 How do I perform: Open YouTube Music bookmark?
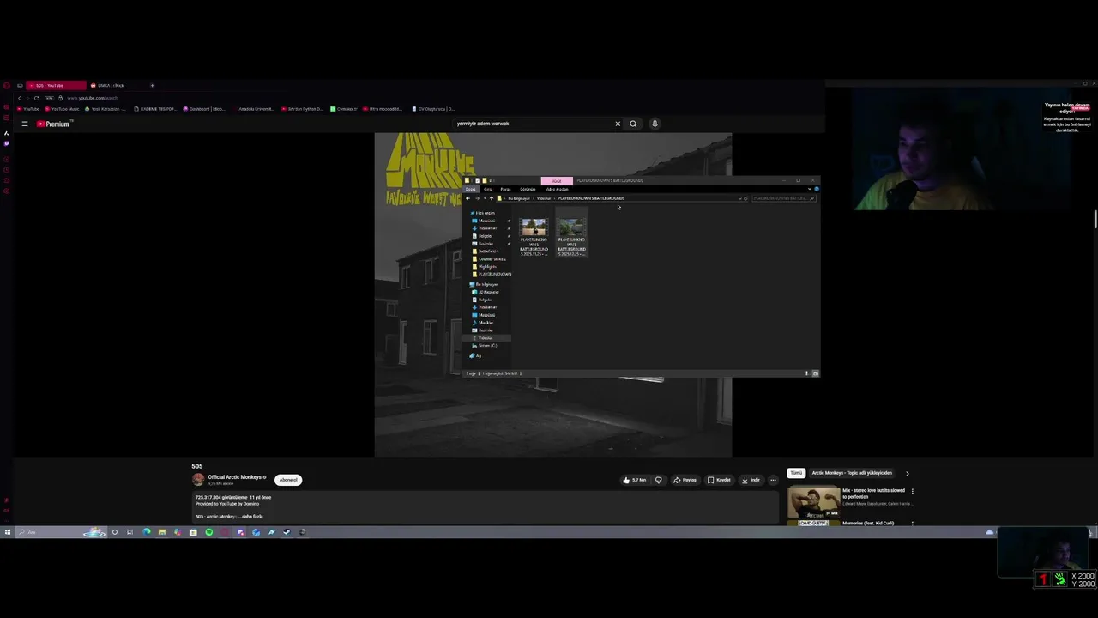[x=61, y=109]
